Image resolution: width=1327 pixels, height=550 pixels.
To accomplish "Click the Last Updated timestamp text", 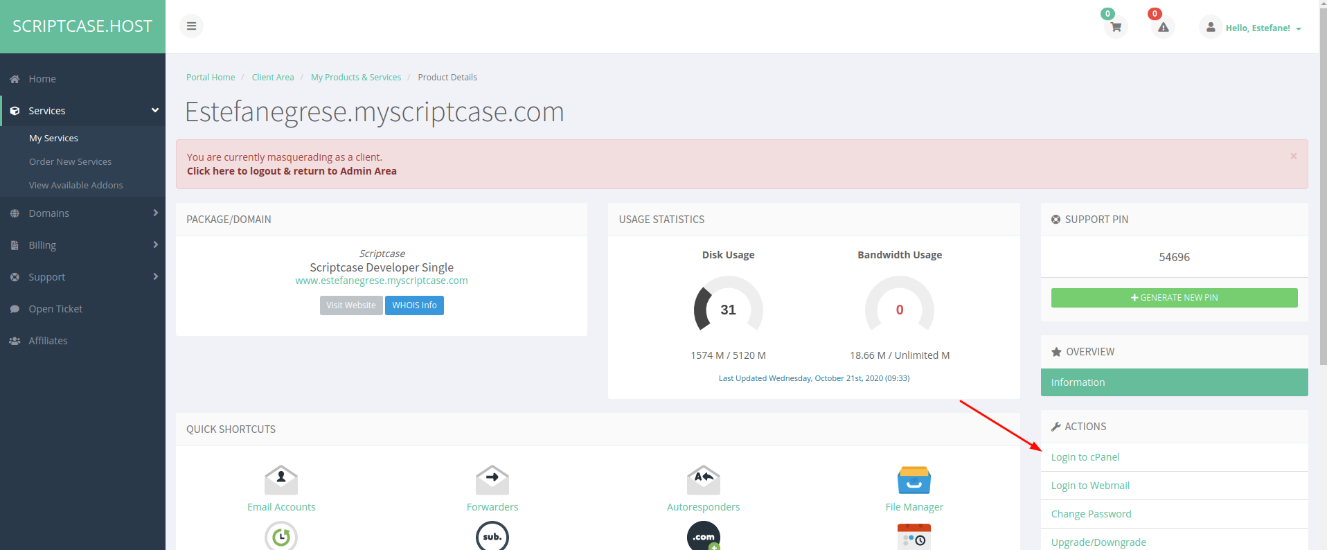I will click(814, 378).
